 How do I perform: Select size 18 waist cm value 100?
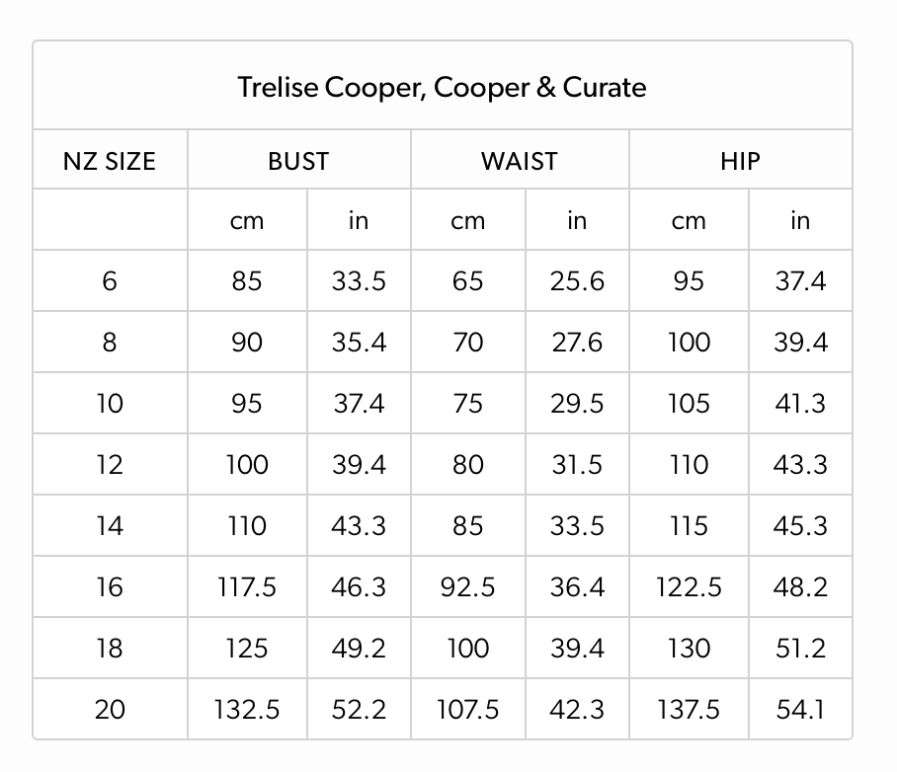[x=467, y=649]
